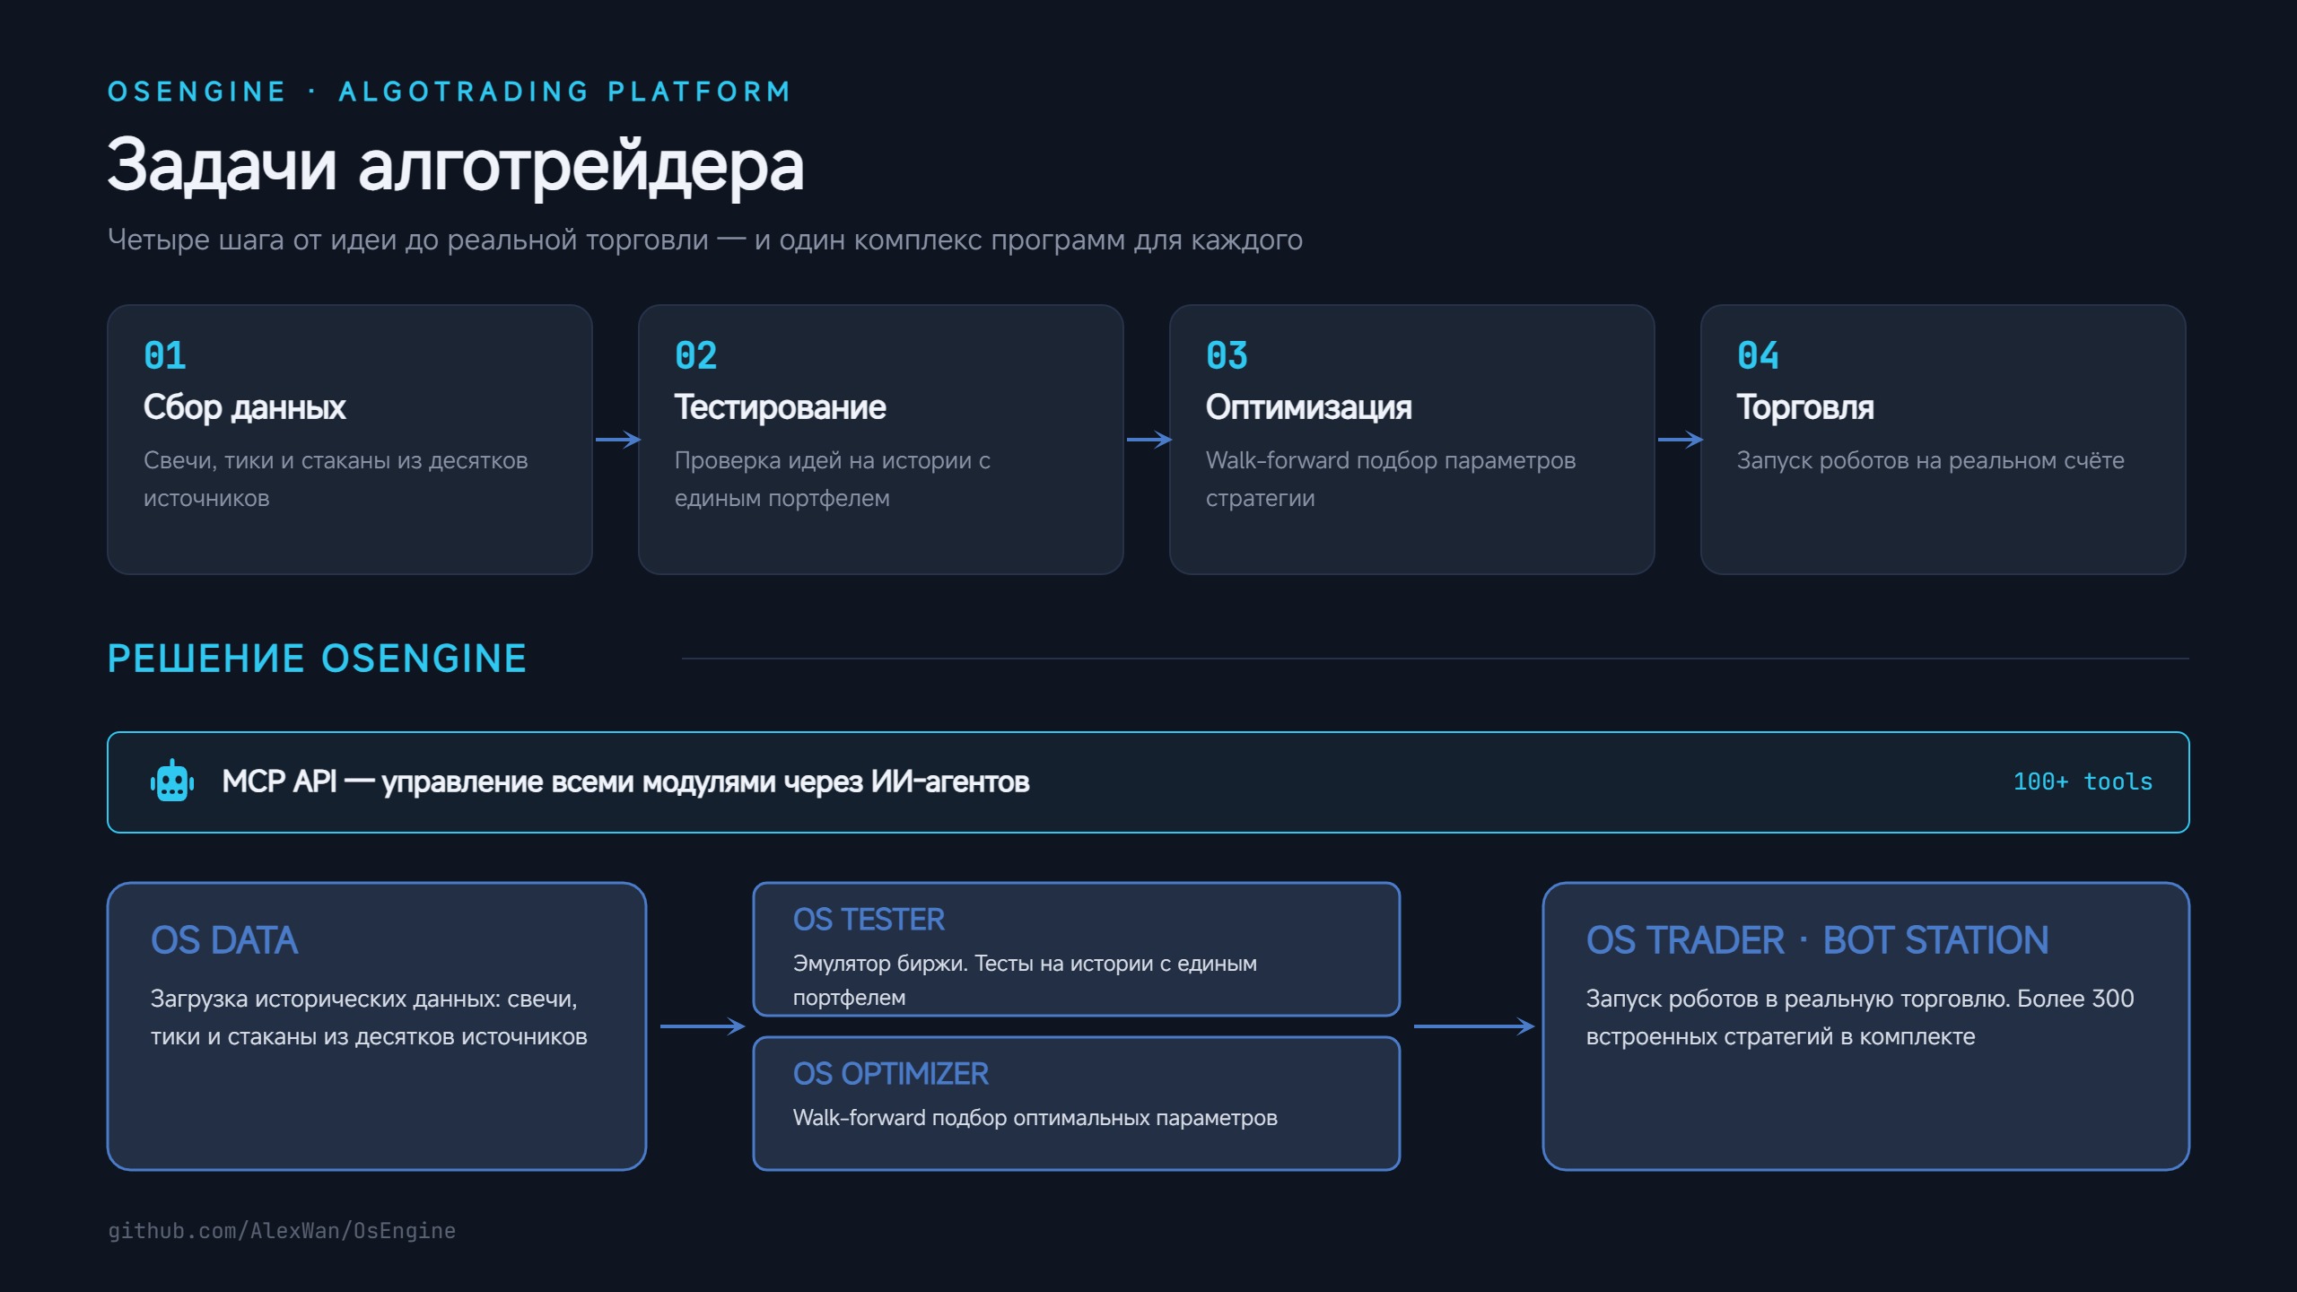Open the OS TRADER · BOT STATION card

tap(1866, 1026)
